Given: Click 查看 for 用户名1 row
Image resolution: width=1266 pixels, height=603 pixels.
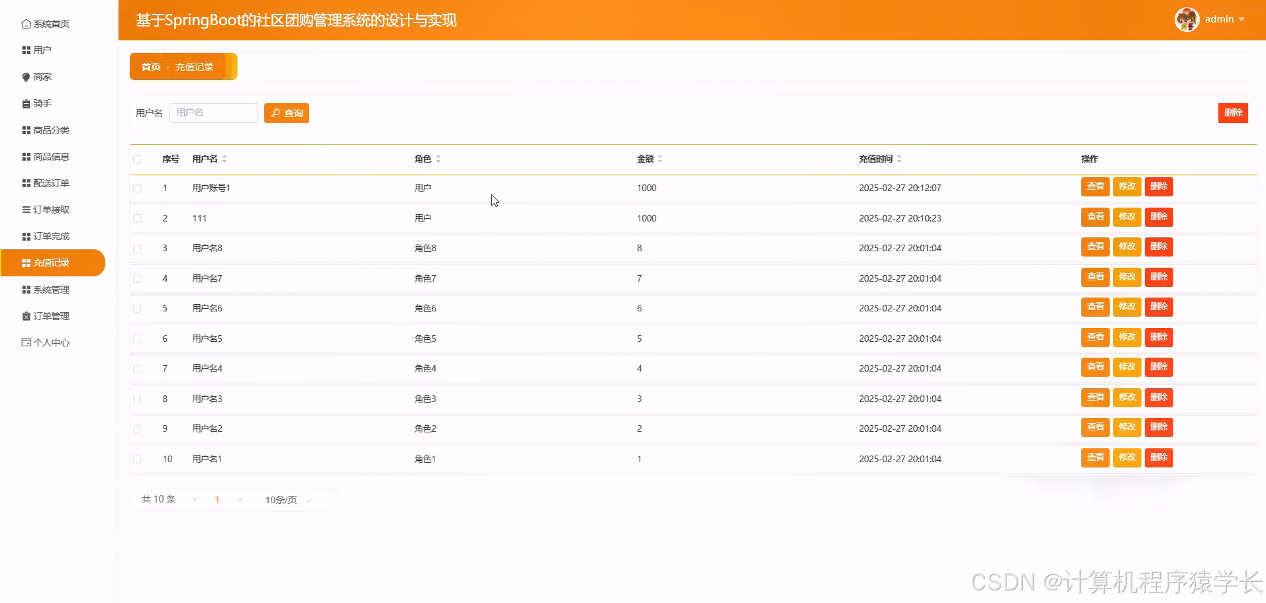Looking at the screenshot, I should coord(1096,458).
